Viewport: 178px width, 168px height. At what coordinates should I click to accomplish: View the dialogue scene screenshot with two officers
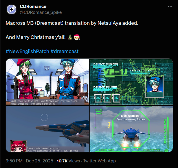point(47,82)
